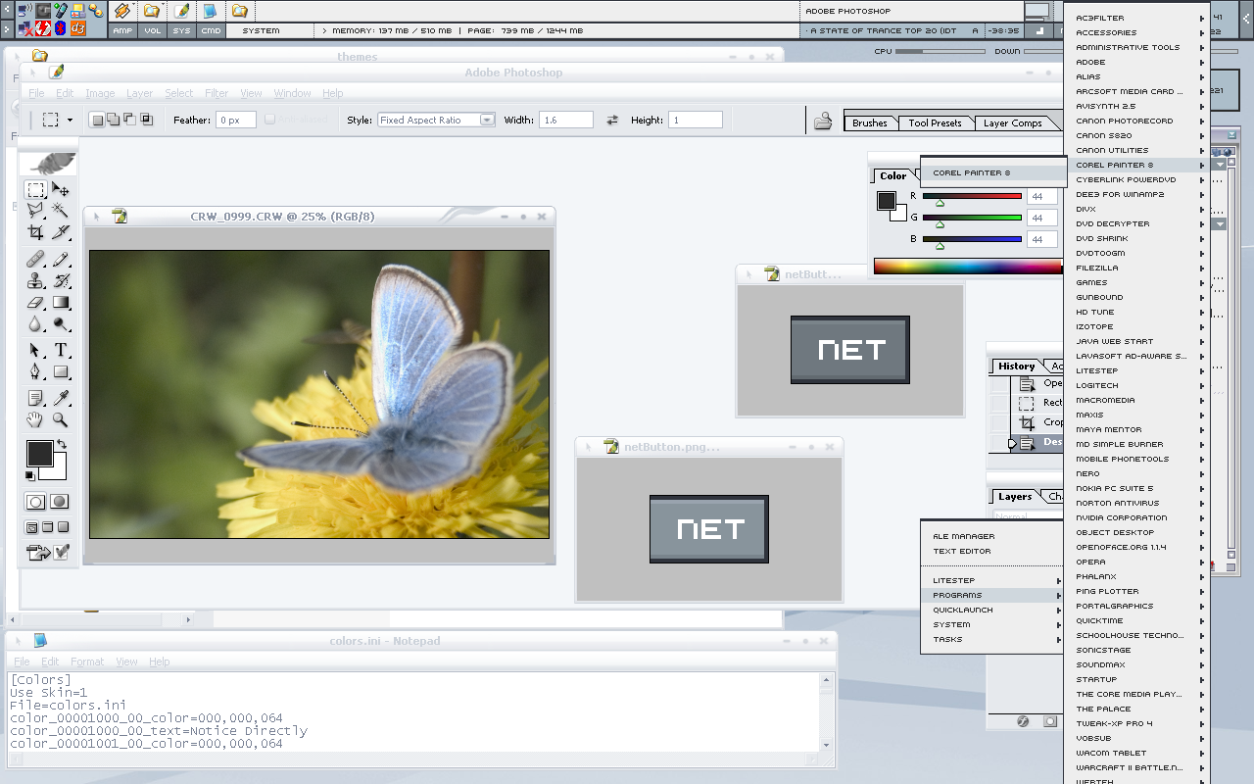
Task: Select the Magic Wand tool
Action: [61, 210]
